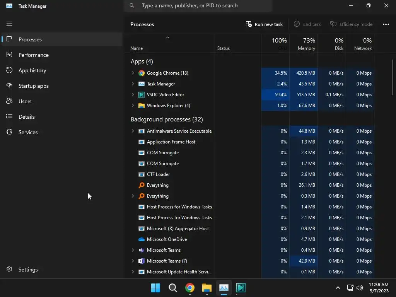Click the Users people icon
Viewport: 396px width, 297px height.
pyautogui.click(x=9, y=101)
